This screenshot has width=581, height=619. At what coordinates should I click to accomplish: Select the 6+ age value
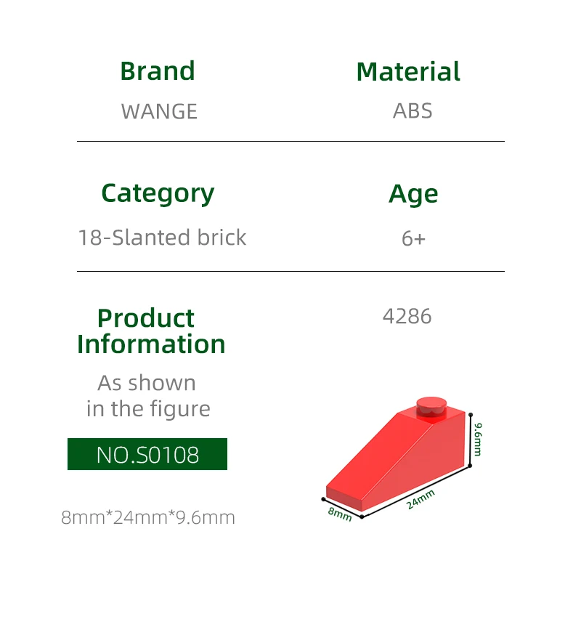coord(413,238)
